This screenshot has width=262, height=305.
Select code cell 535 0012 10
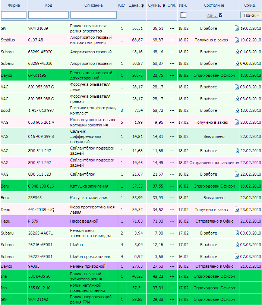coord(40,288)
